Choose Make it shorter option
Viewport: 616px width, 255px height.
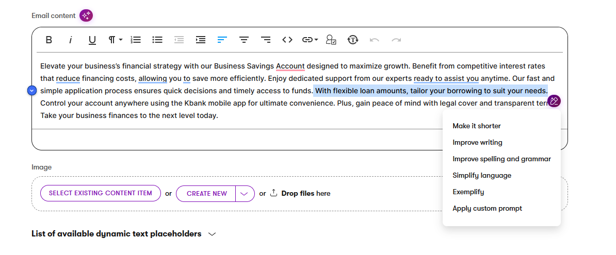tap(477, 126)
